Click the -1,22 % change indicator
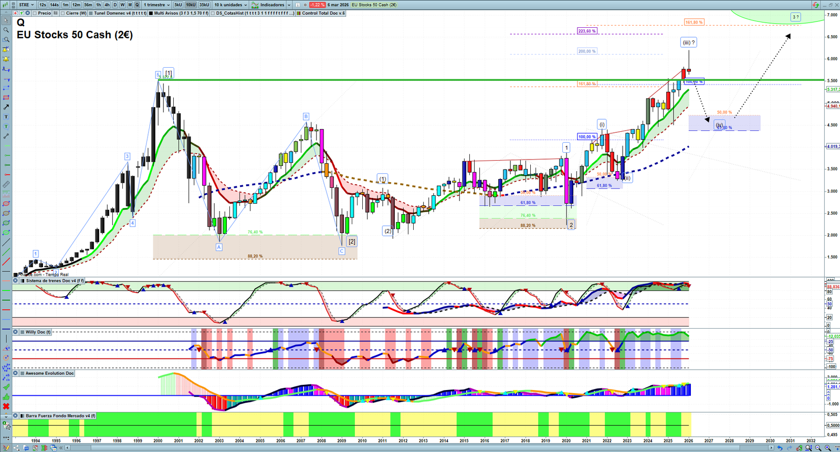The height and width of the screenshot is (452, 840). click(x=317, y=5)
